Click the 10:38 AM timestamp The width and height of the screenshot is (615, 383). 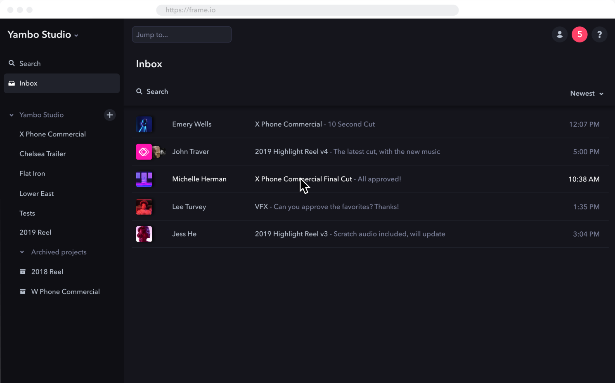(x=584, y=179)
